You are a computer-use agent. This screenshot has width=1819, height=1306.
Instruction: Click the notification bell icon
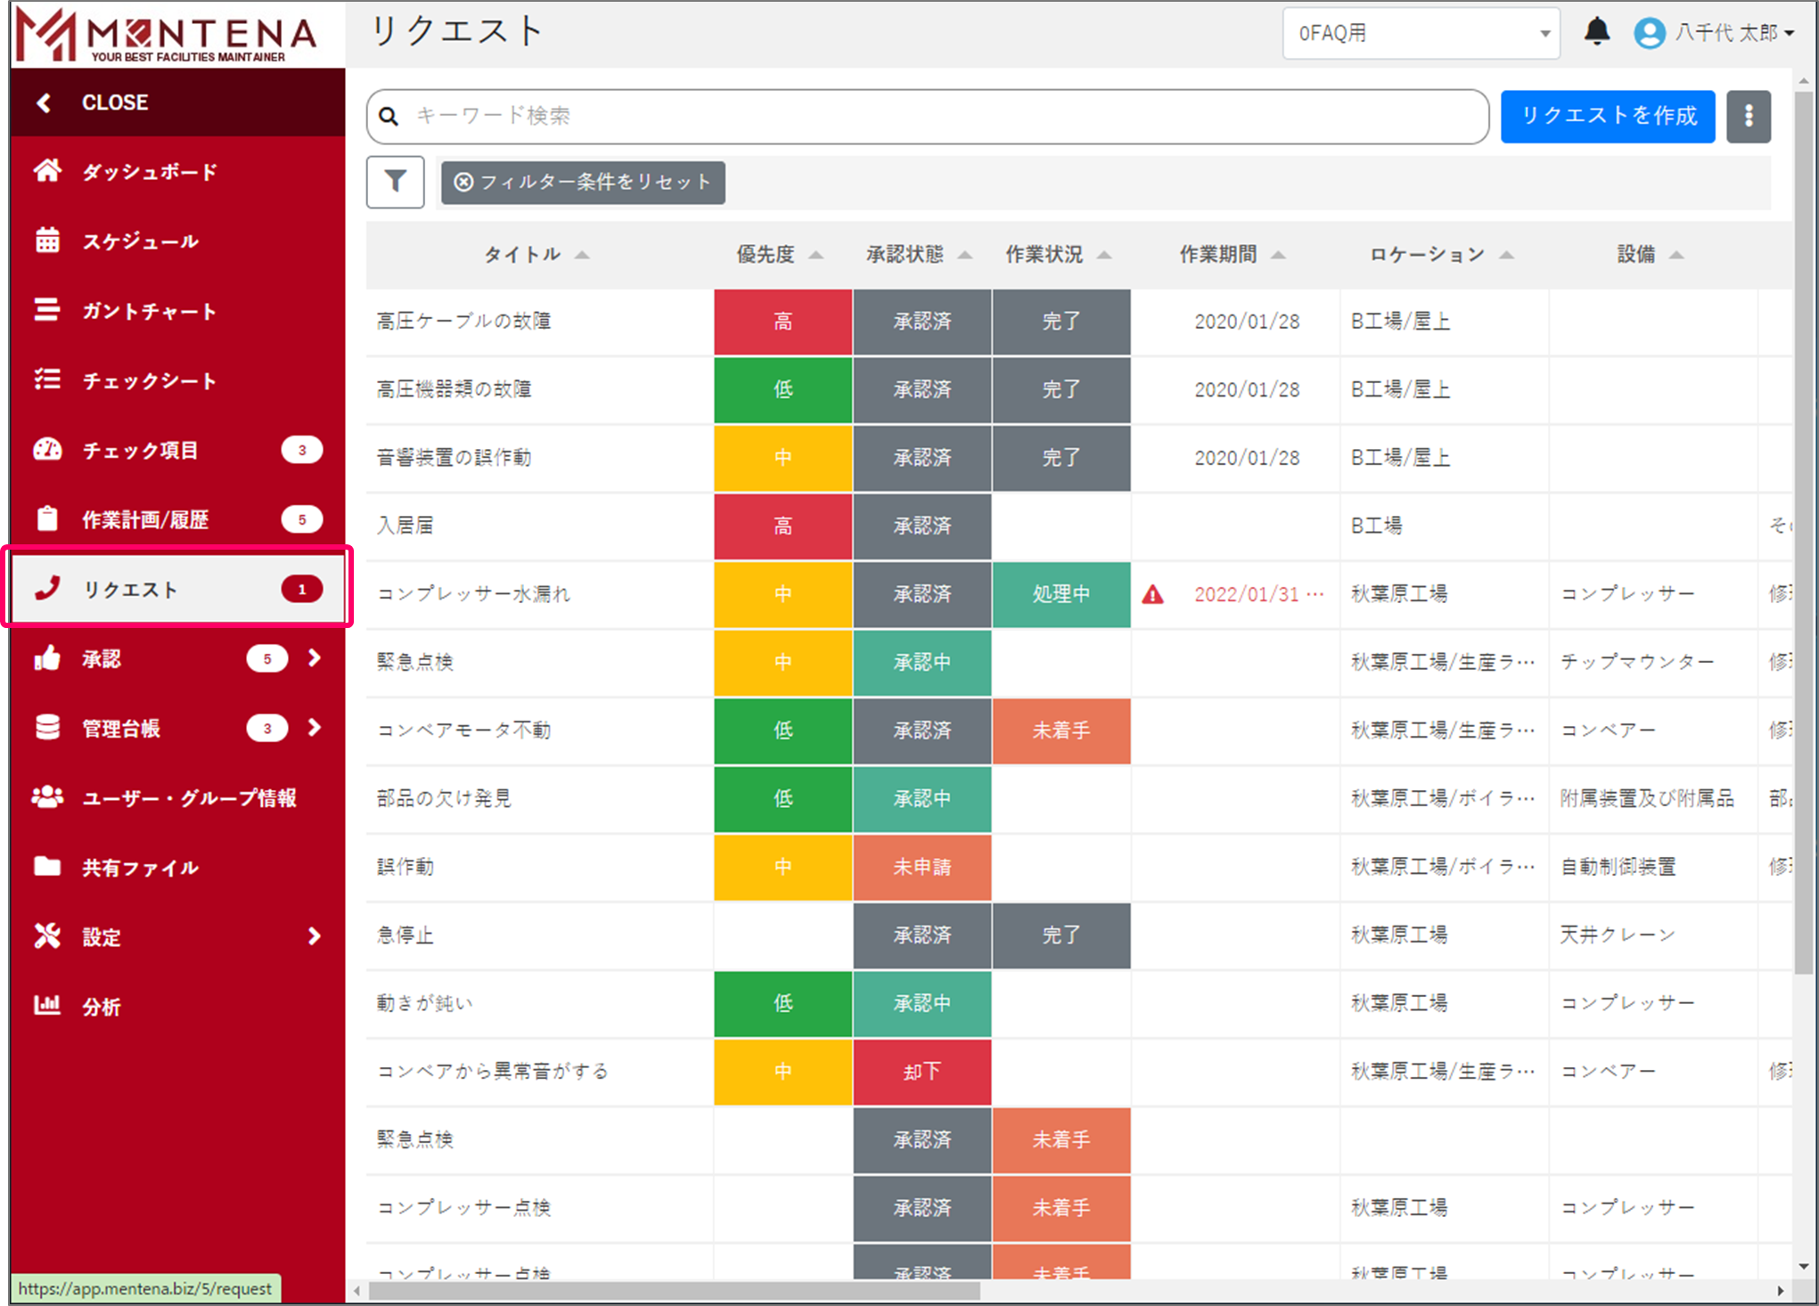(1596, 32)
